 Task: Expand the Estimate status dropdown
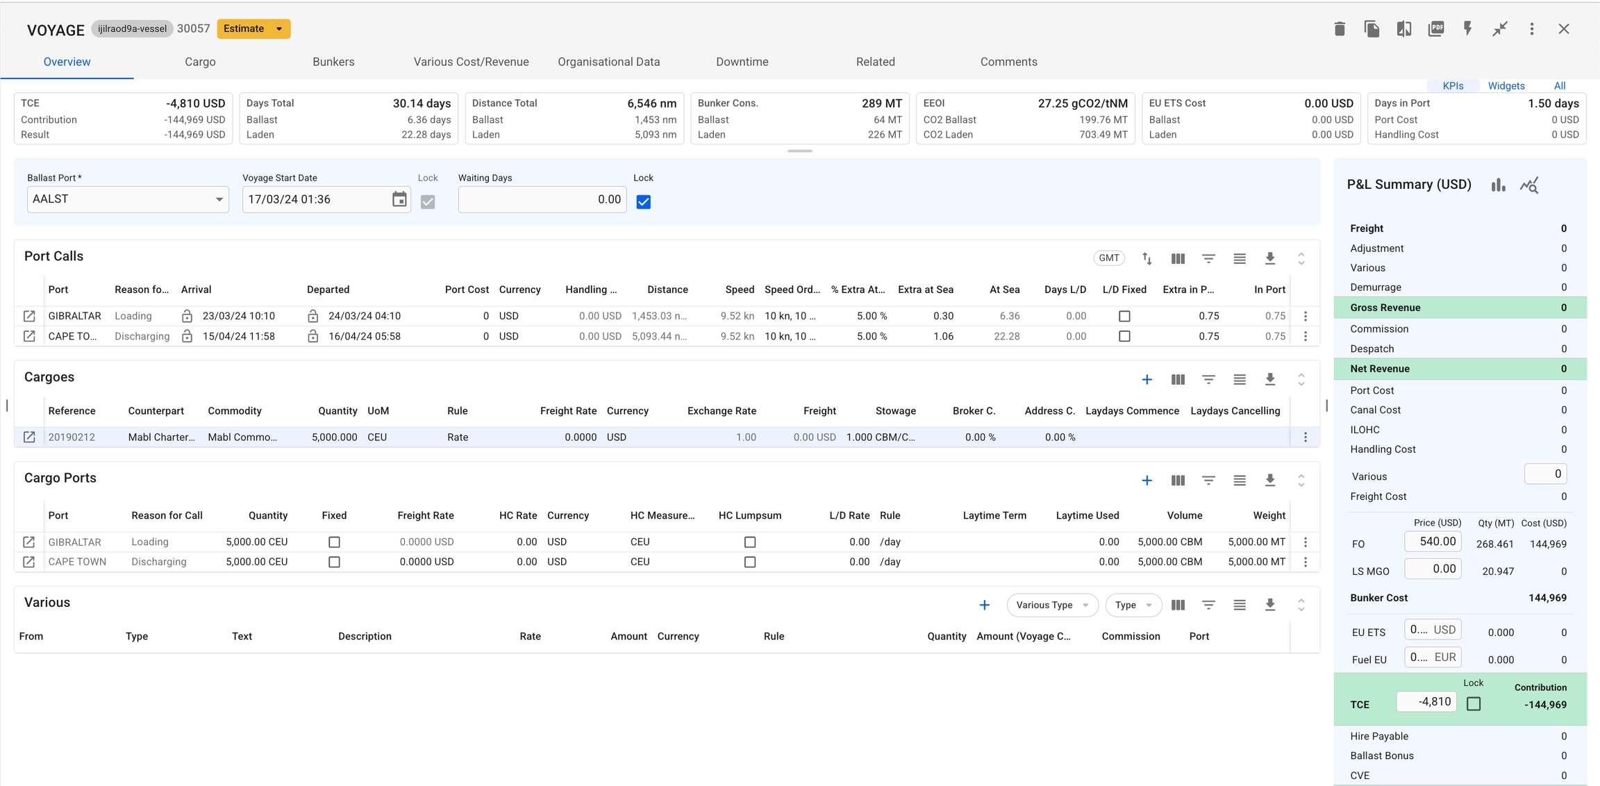point(278,29)
